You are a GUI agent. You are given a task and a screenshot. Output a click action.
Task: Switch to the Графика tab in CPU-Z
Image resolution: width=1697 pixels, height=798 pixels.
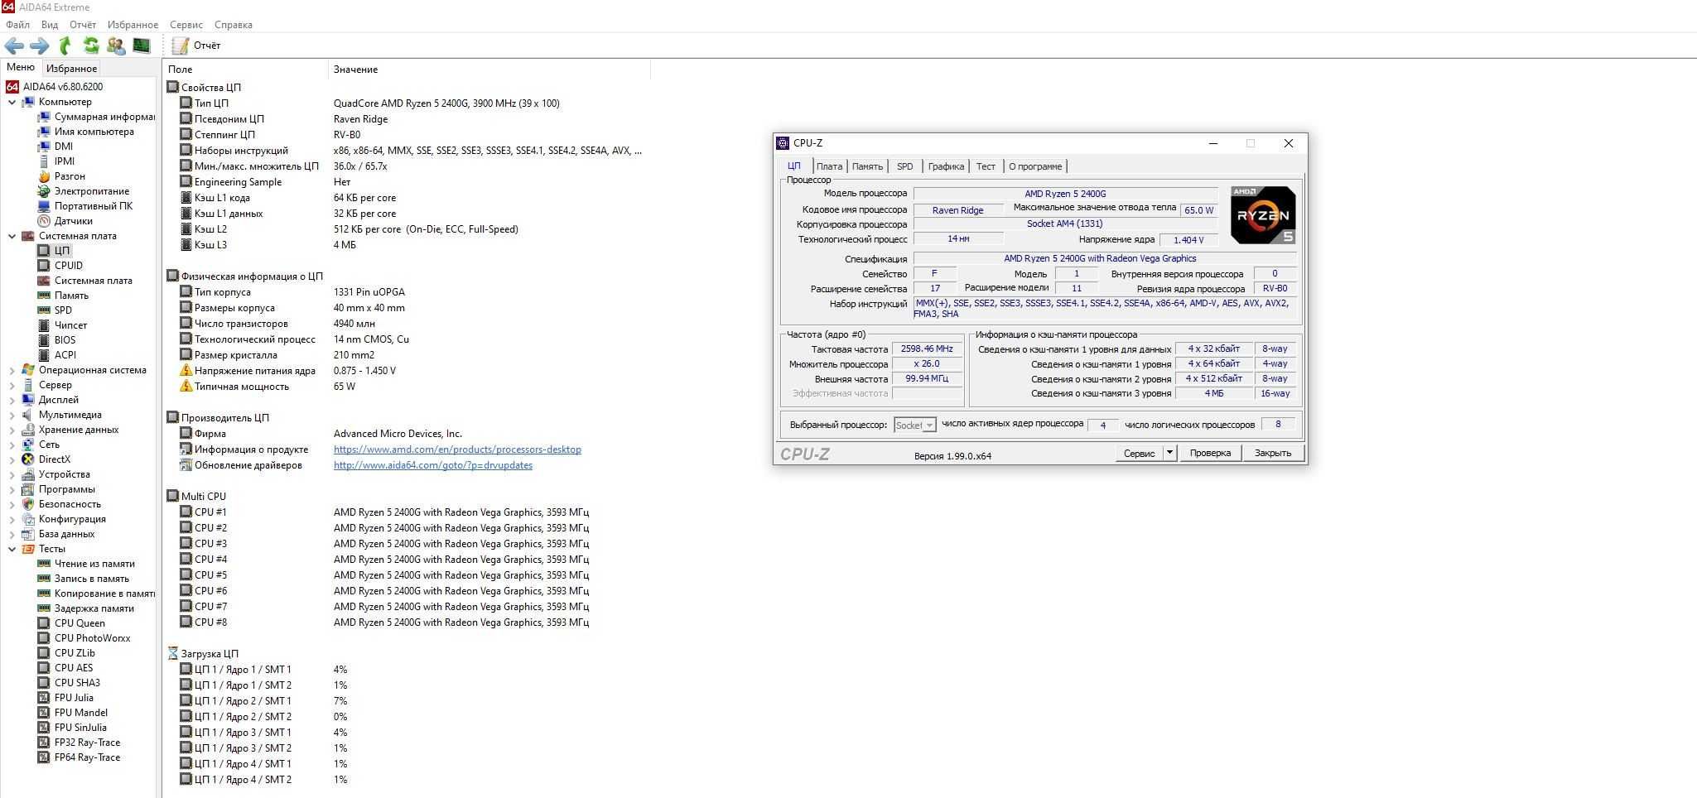[x=946, y=166]
